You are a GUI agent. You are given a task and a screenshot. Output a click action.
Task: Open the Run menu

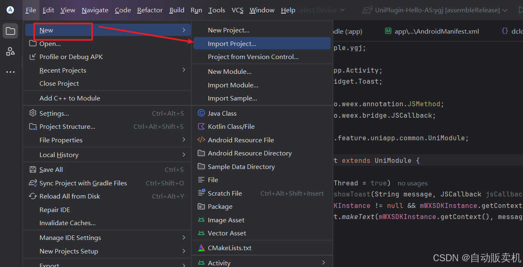196,10
